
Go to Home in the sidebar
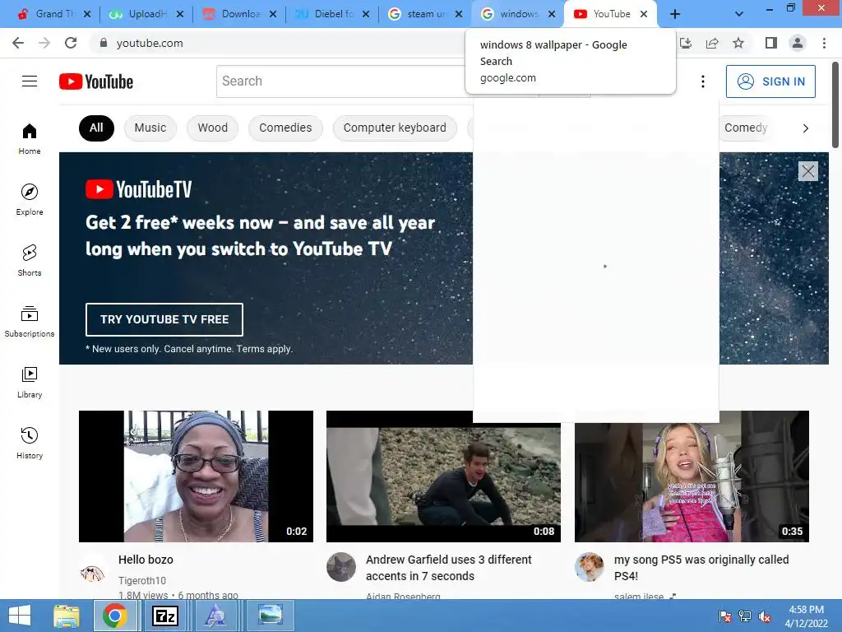30,138
